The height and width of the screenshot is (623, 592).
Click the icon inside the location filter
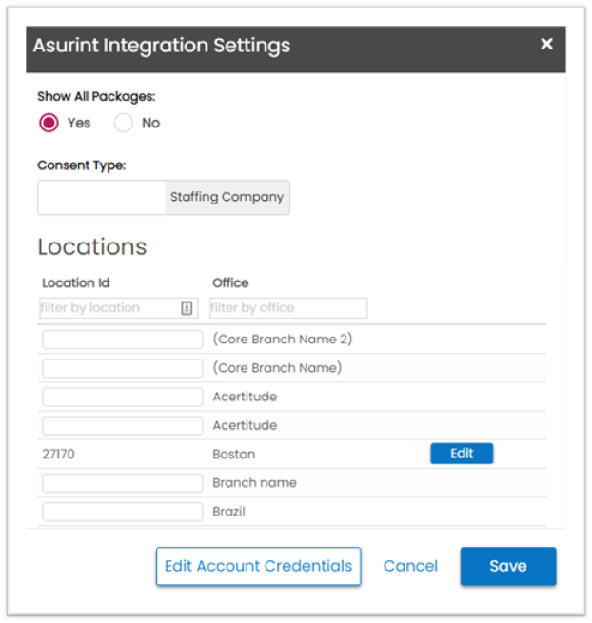(187, 308)
